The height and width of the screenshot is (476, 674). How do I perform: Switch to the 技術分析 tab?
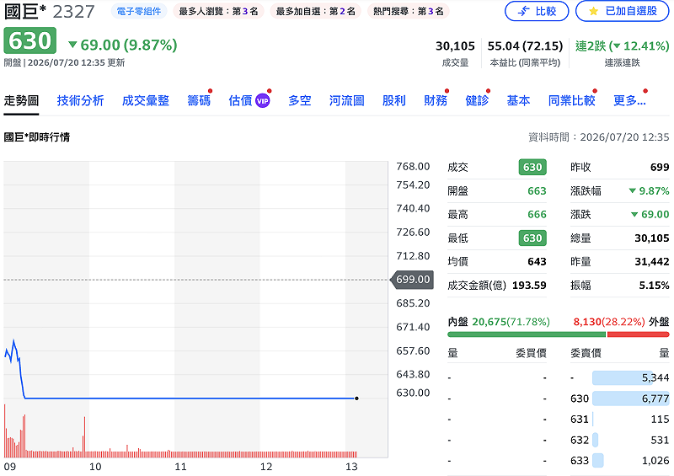tap(80, 100)
